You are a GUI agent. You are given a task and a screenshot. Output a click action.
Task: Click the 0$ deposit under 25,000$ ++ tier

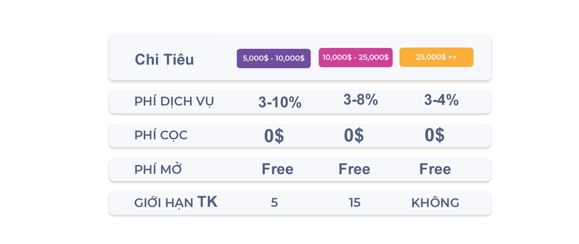[435, 135]
